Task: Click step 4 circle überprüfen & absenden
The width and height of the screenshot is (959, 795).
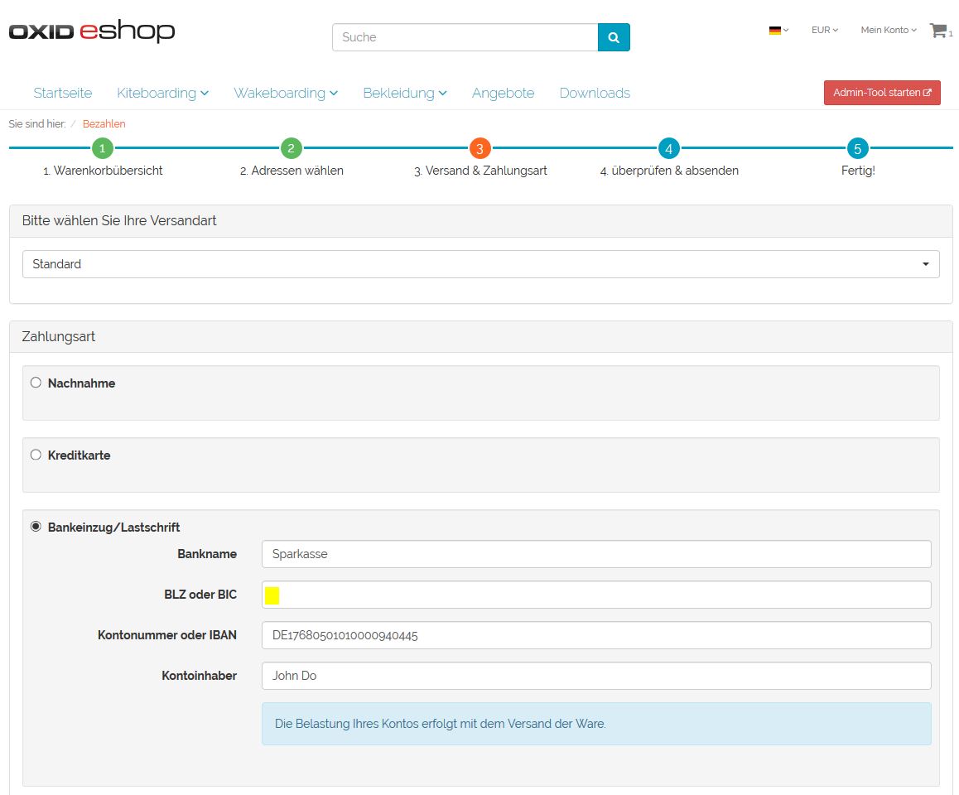Action: [x=668, y=149]
